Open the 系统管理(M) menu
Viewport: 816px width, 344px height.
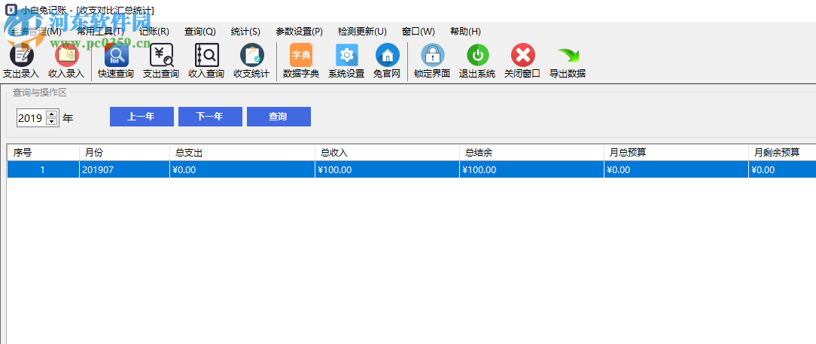point(36,31)
